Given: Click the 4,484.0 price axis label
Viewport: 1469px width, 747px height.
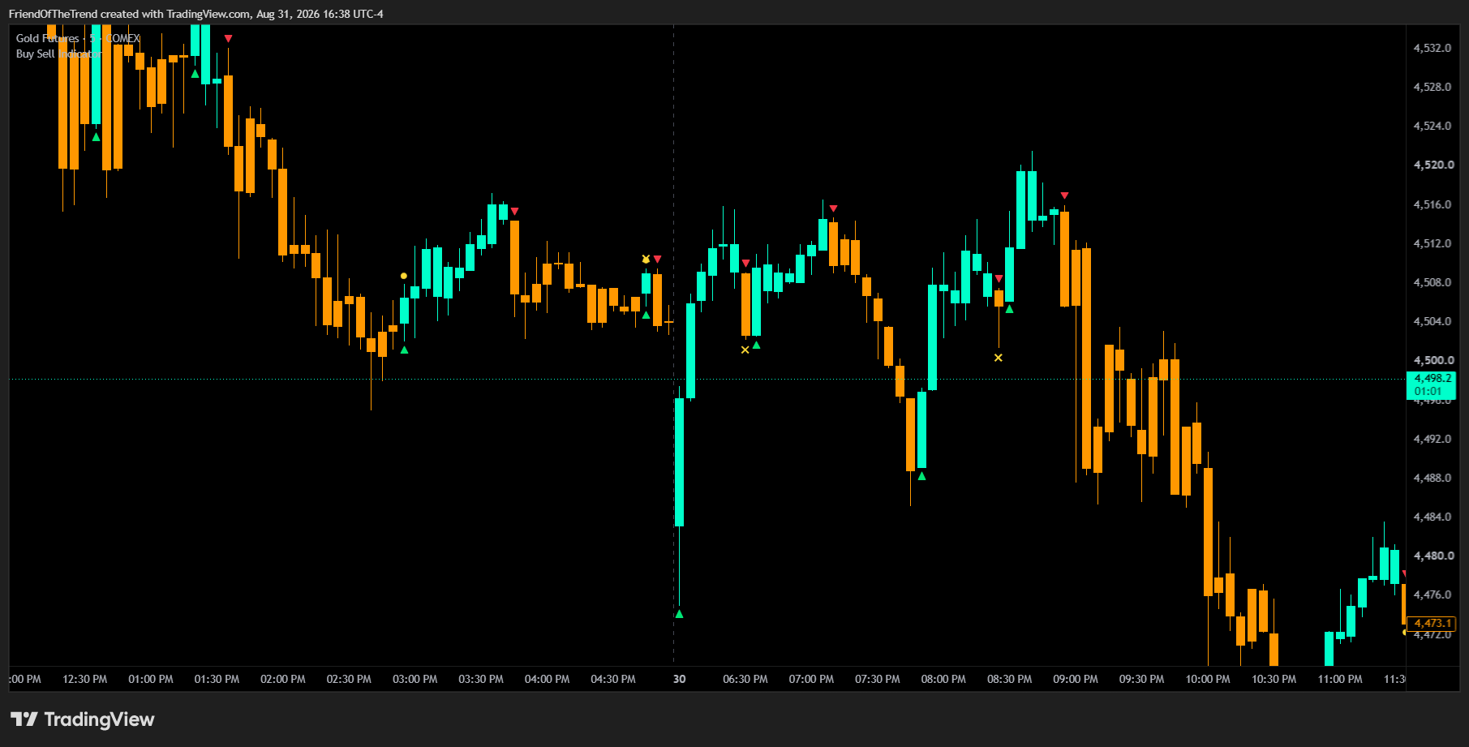Looking at the screenshot, I should pos(1432,517).
